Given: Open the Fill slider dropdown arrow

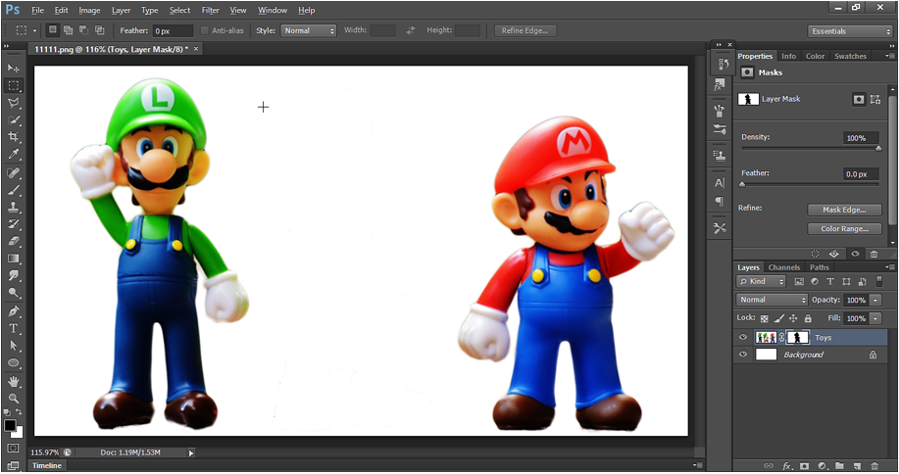Looking at the screenshot, I should coord(875,318).
